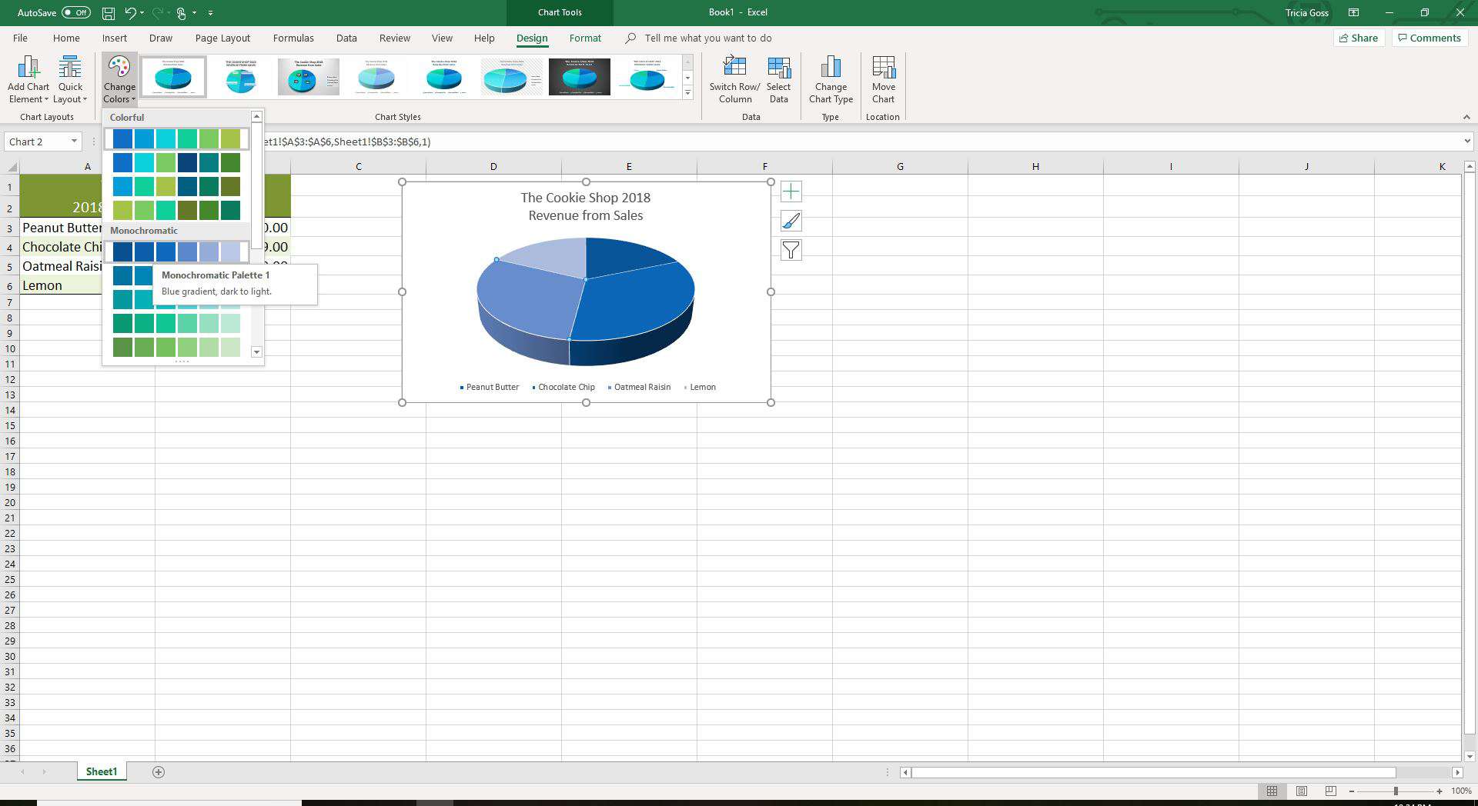Open Select Data dialog
Viewport: 1478px width, 806px height.
(x=778, y=80)
